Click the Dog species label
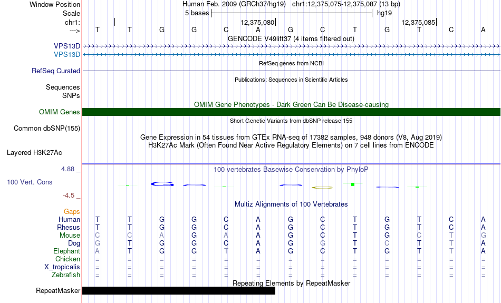 (74, 243)
